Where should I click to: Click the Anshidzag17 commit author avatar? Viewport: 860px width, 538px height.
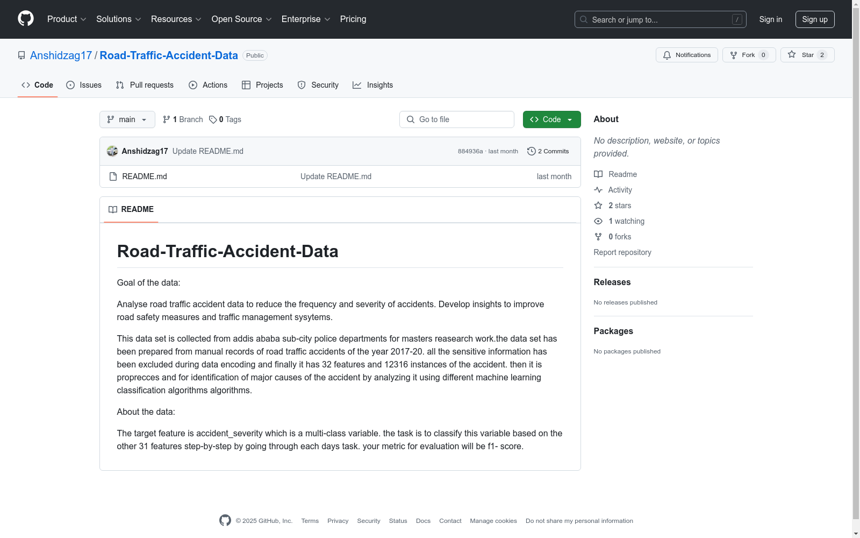pyautogui.click(x=112, y=151)
